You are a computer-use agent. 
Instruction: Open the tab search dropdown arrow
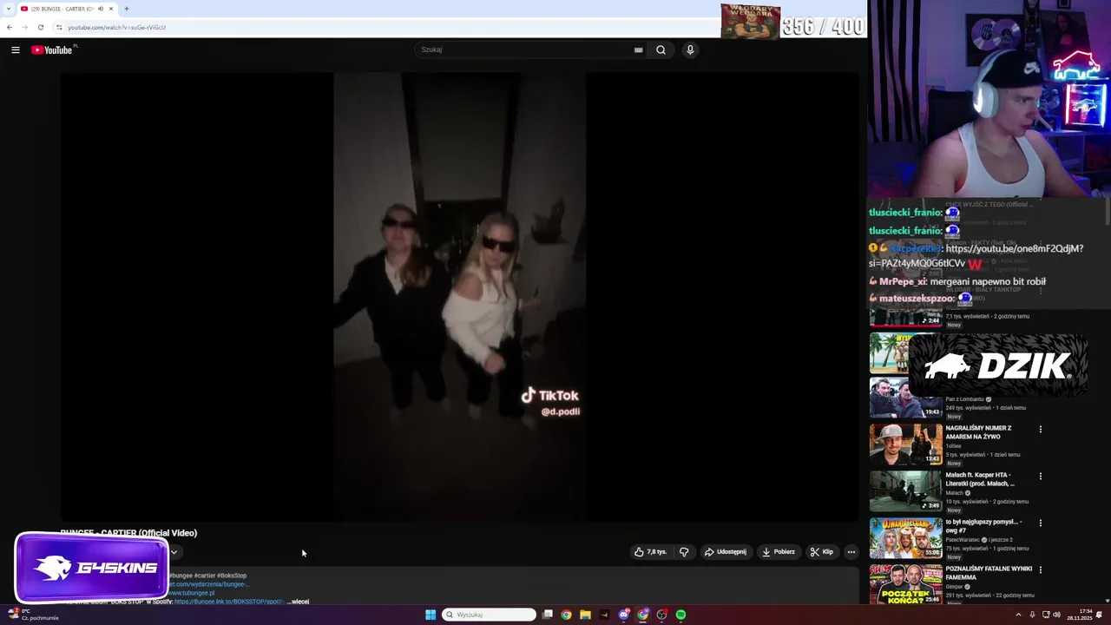[8, 9]
